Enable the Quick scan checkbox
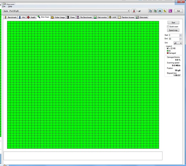The width and height of the screenshot is (186, 166). [168, 27]
